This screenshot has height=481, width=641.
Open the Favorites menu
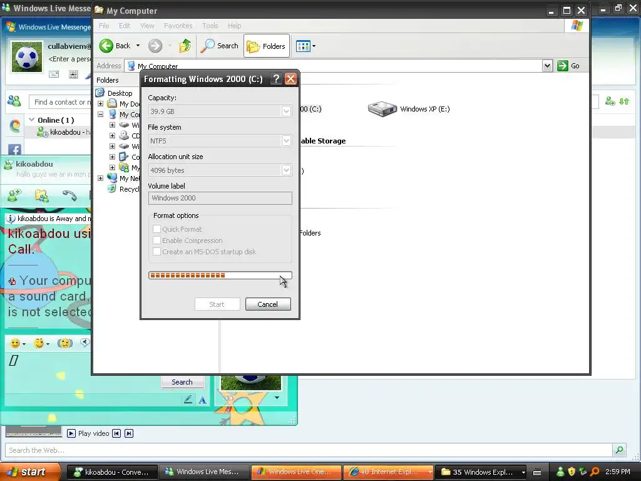click(178, 26)
